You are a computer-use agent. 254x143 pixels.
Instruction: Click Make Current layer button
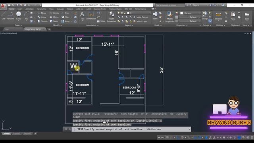141,17
